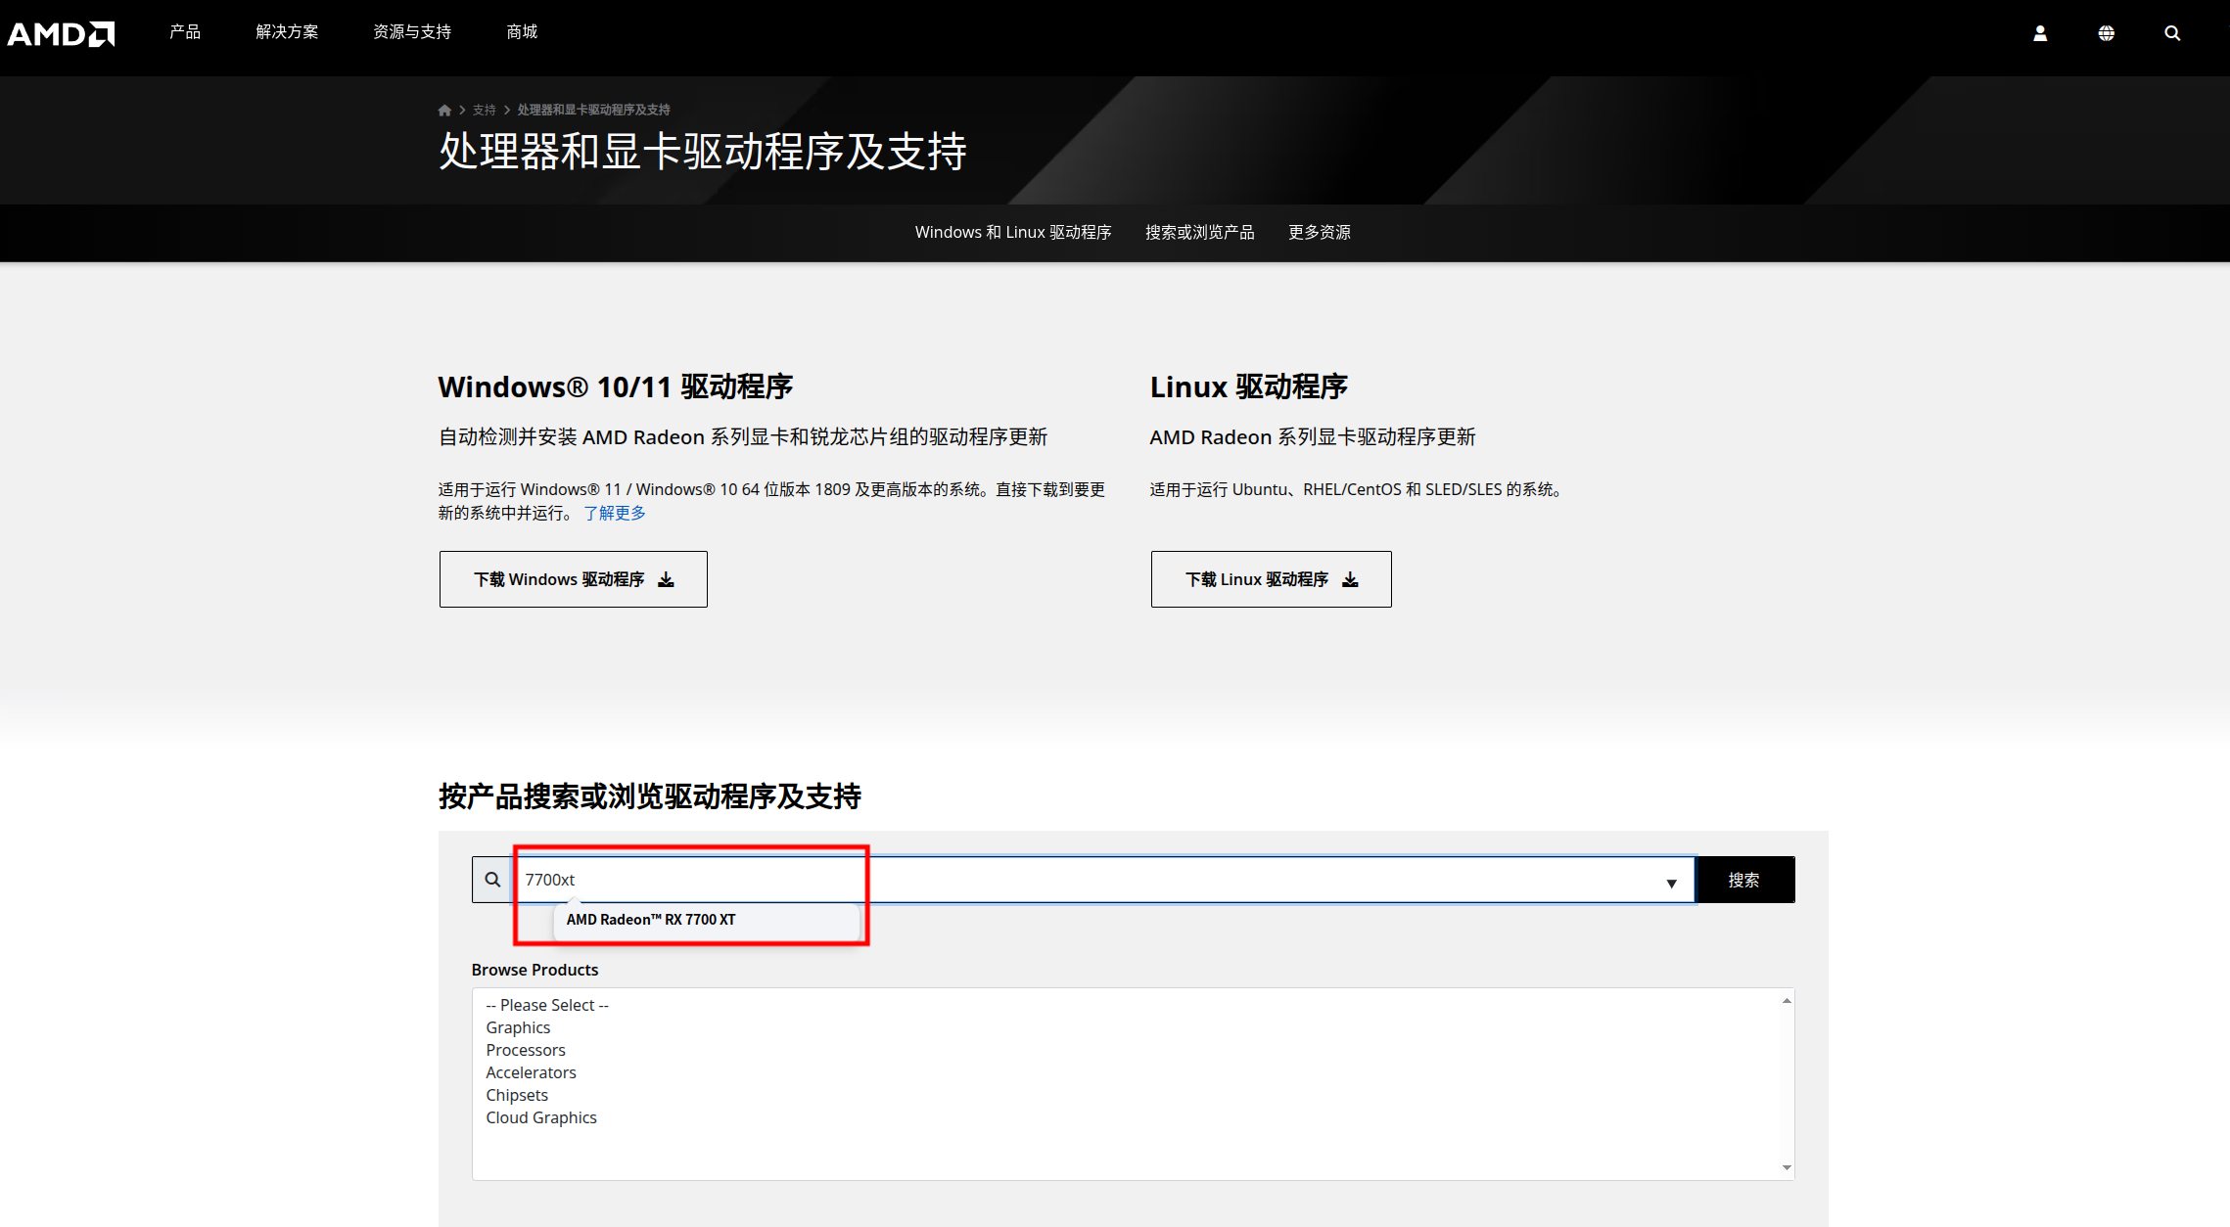This screenshot has height=1227, width=2230.
Task: Expand the product search dropdown arrow
Action: coord(1672,883)
